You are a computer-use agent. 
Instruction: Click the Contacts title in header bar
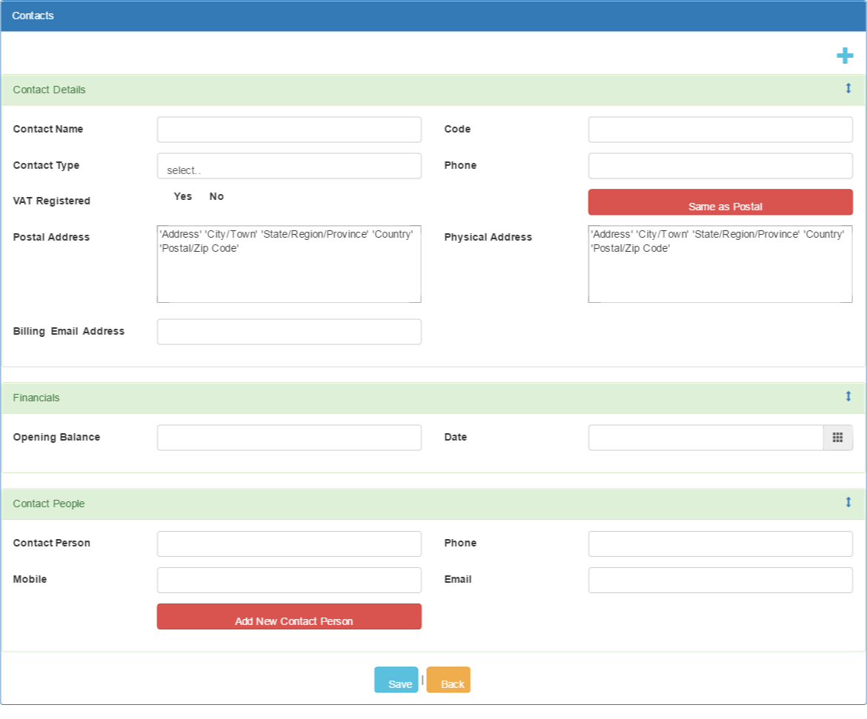[33, 16]
